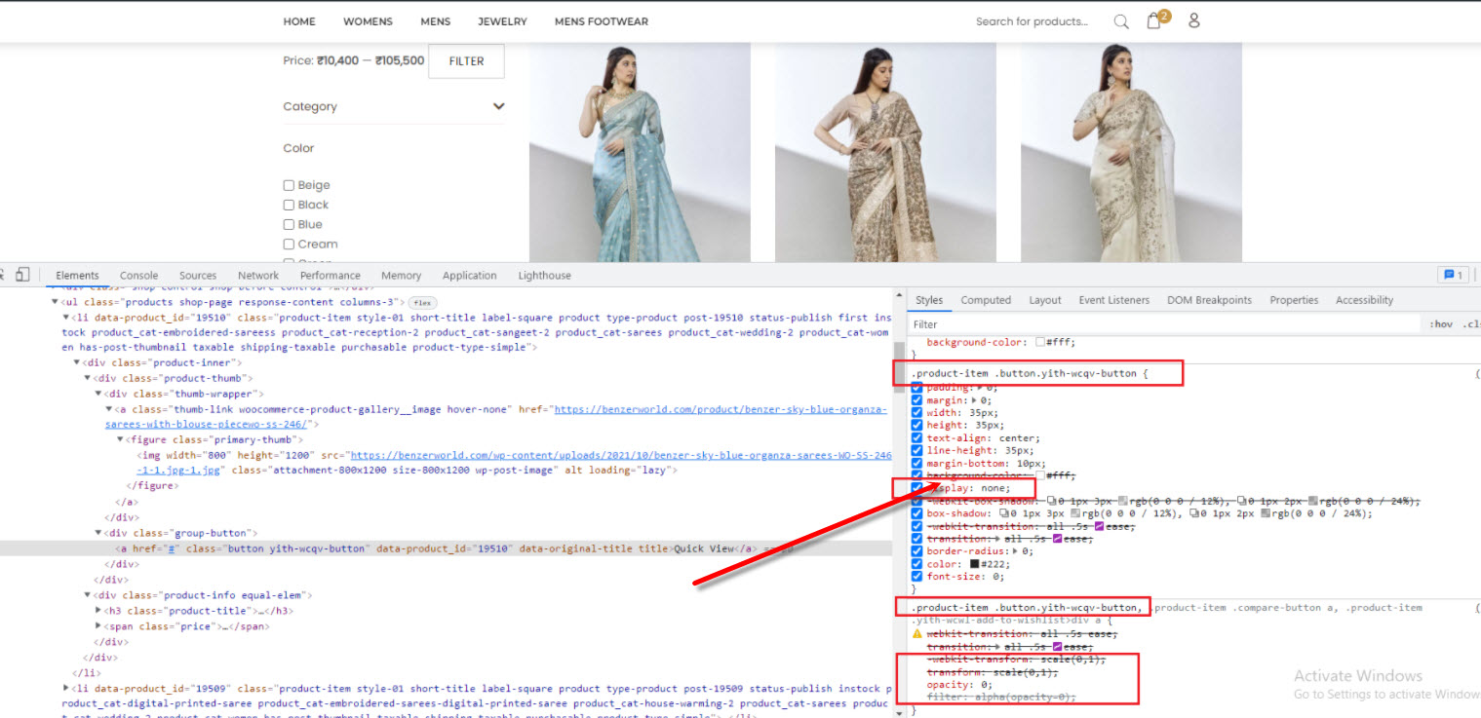Open the brown printed saree product image
Viewport: 1481px width, 718px height.
tap(885, 152)
